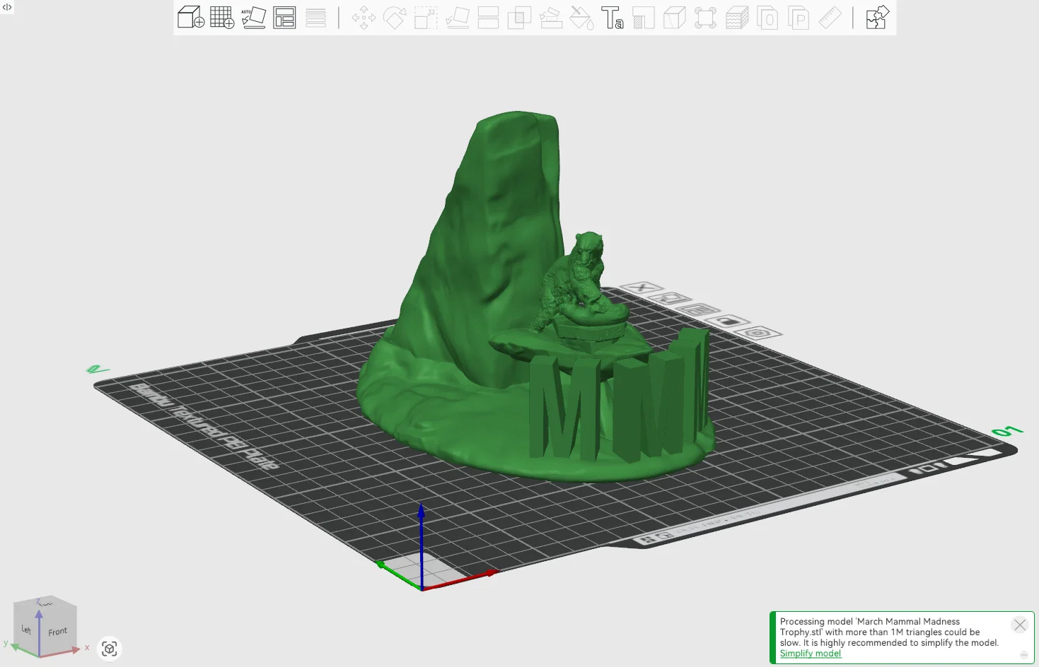1039x667 pixels.
Task: Click the Simplify model link
Action: coord(810,654)
